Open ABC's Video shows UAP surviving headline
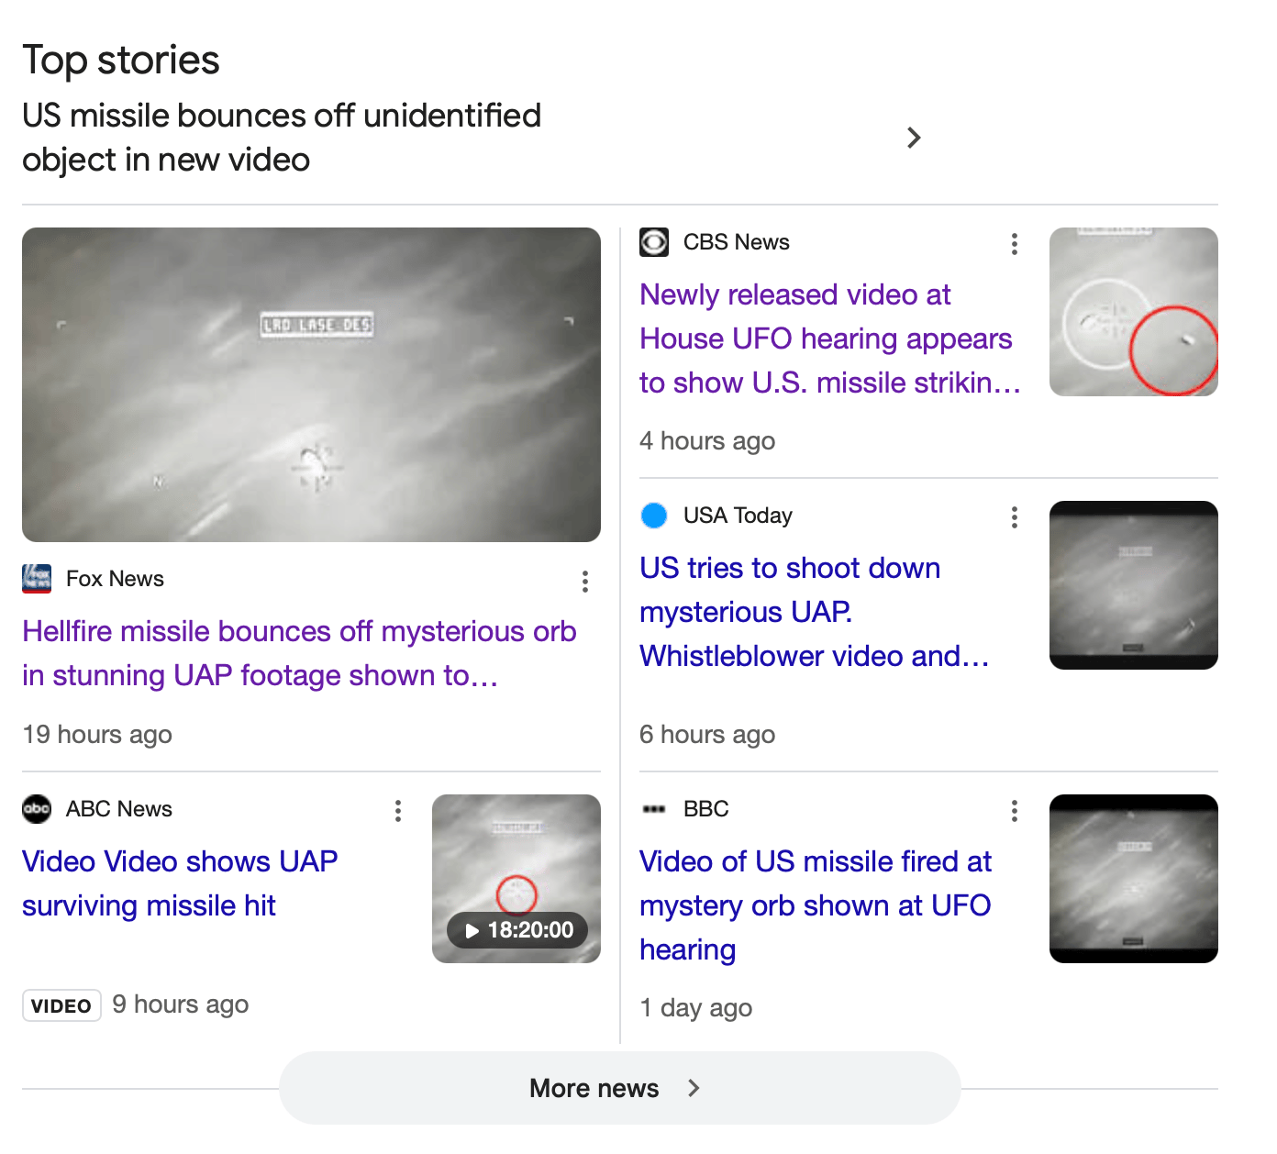 point(180,883)
